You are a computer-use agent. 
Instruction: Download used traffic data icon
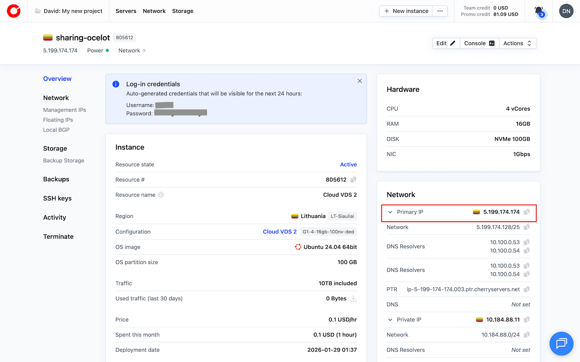tap(353, 298)
